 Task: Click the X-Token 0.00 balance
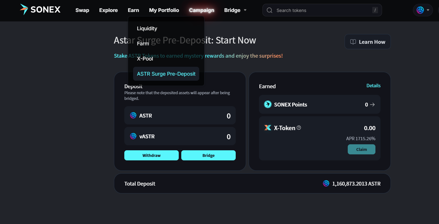370,128
